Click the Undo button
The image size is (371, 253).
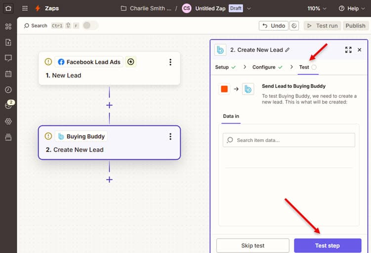[274, 26]
